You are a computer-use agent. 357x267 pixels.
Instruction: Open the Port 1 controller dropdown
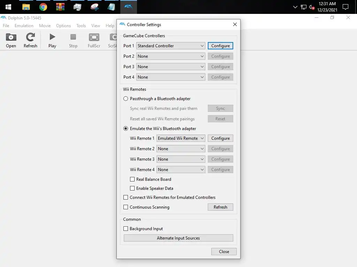[171, 46]
